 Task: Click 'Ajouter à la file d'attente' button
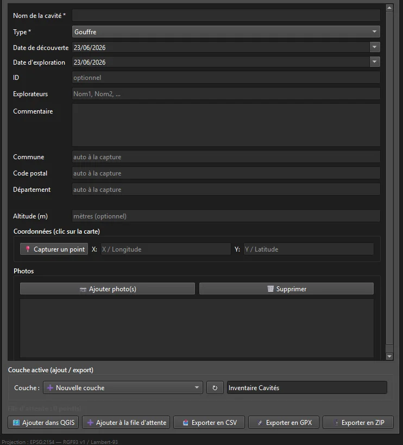(126, 423)
